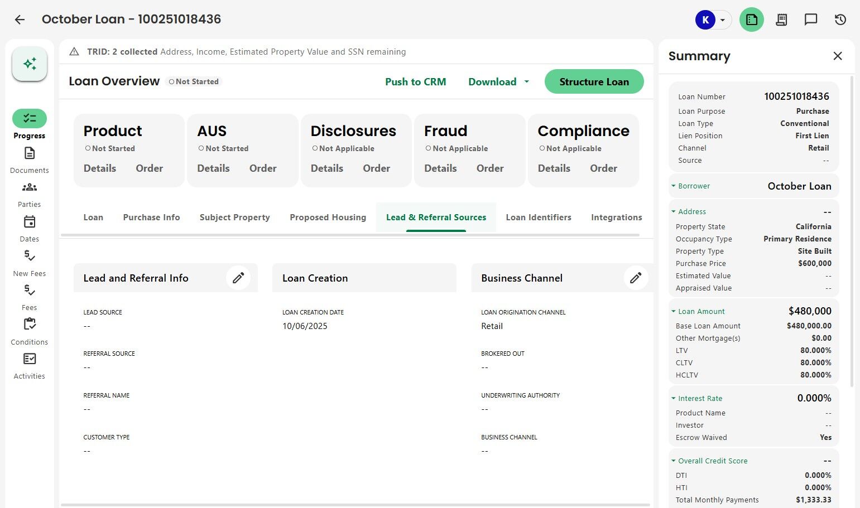Click the Escrow Waived value Yes
860x508 pixels.
[x=826, y=438]
